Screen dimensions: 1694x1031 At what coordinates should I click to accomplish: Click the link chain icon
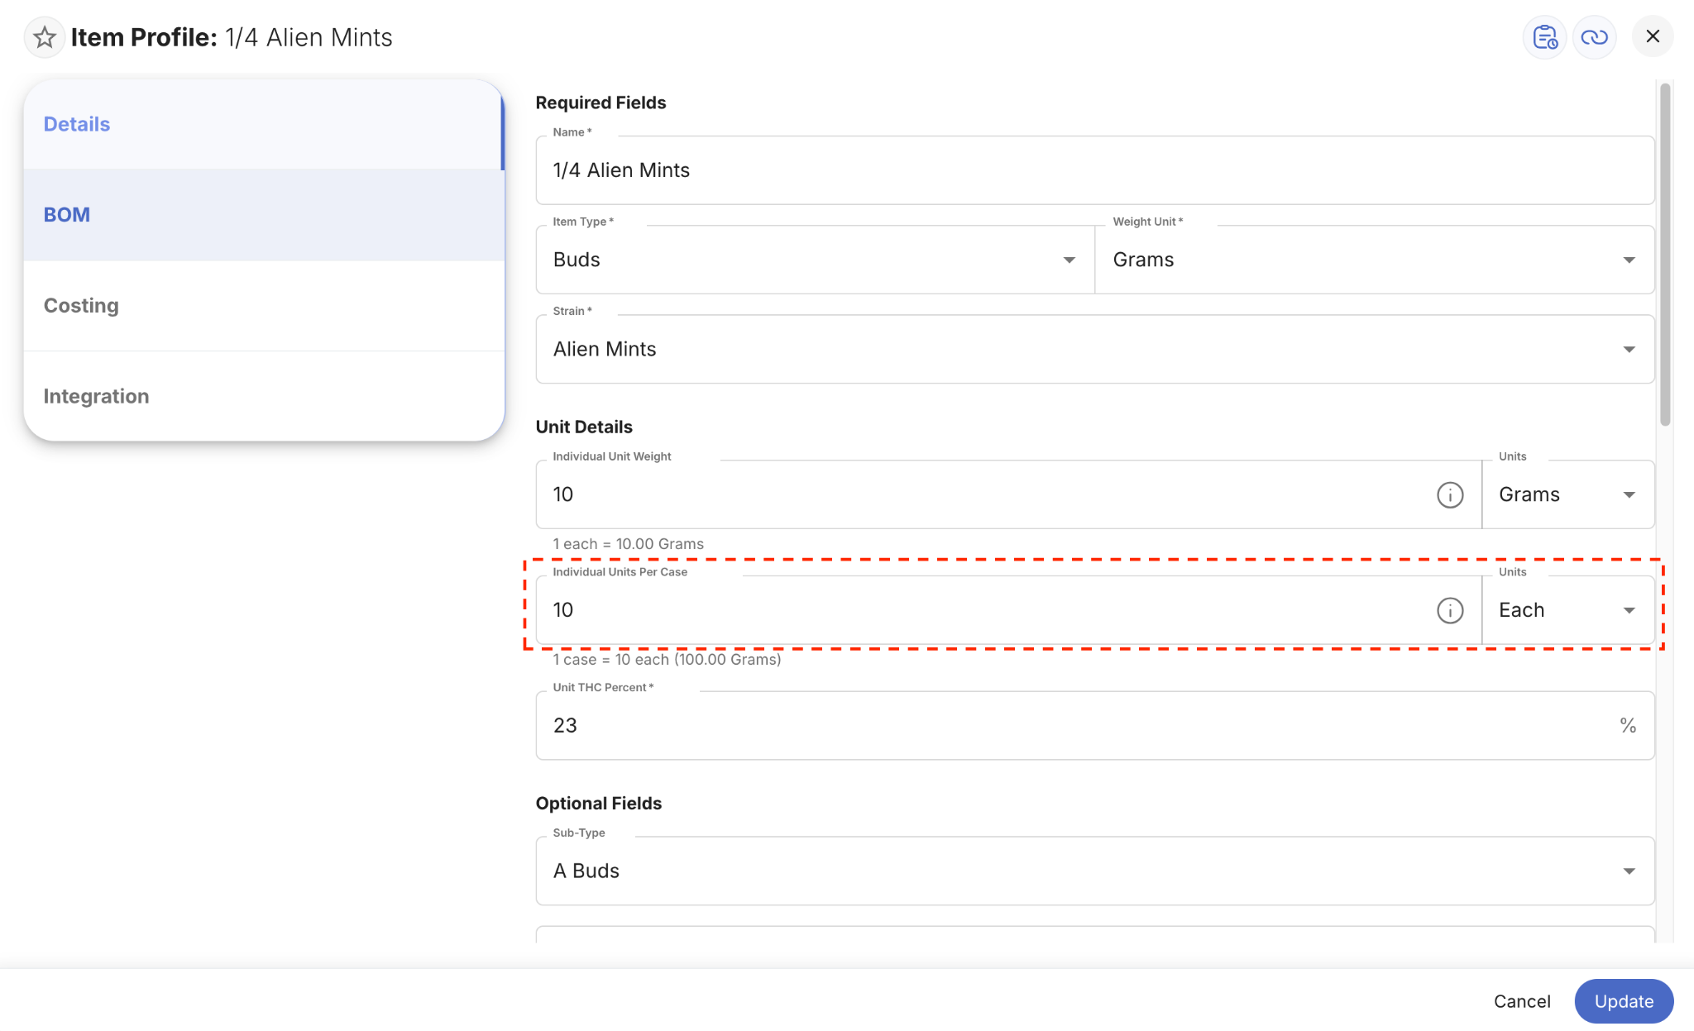click(1594, 37)
